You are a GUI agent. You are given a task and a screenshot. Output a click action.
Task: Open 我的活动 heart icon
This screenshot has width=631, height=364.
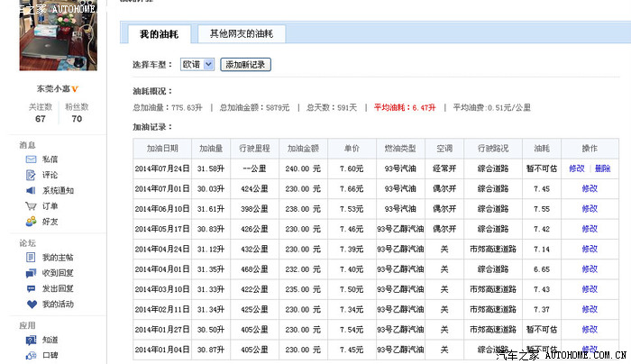pyautogui.click(x=32, y=305)
